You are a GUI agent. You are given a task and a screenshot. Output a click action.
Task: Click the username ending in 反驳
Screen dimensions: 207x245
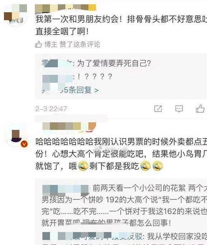pos(92,236)
